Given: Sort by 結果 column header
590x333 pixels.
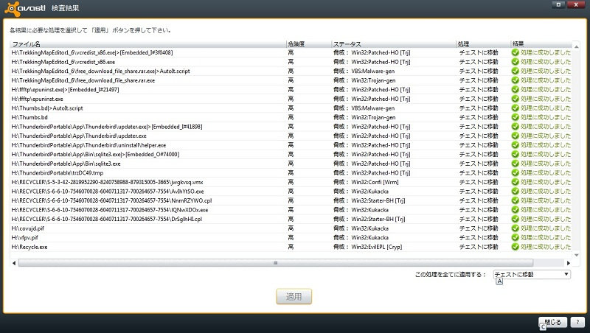Looking at the screenshot, I should [x=541, y=44].
